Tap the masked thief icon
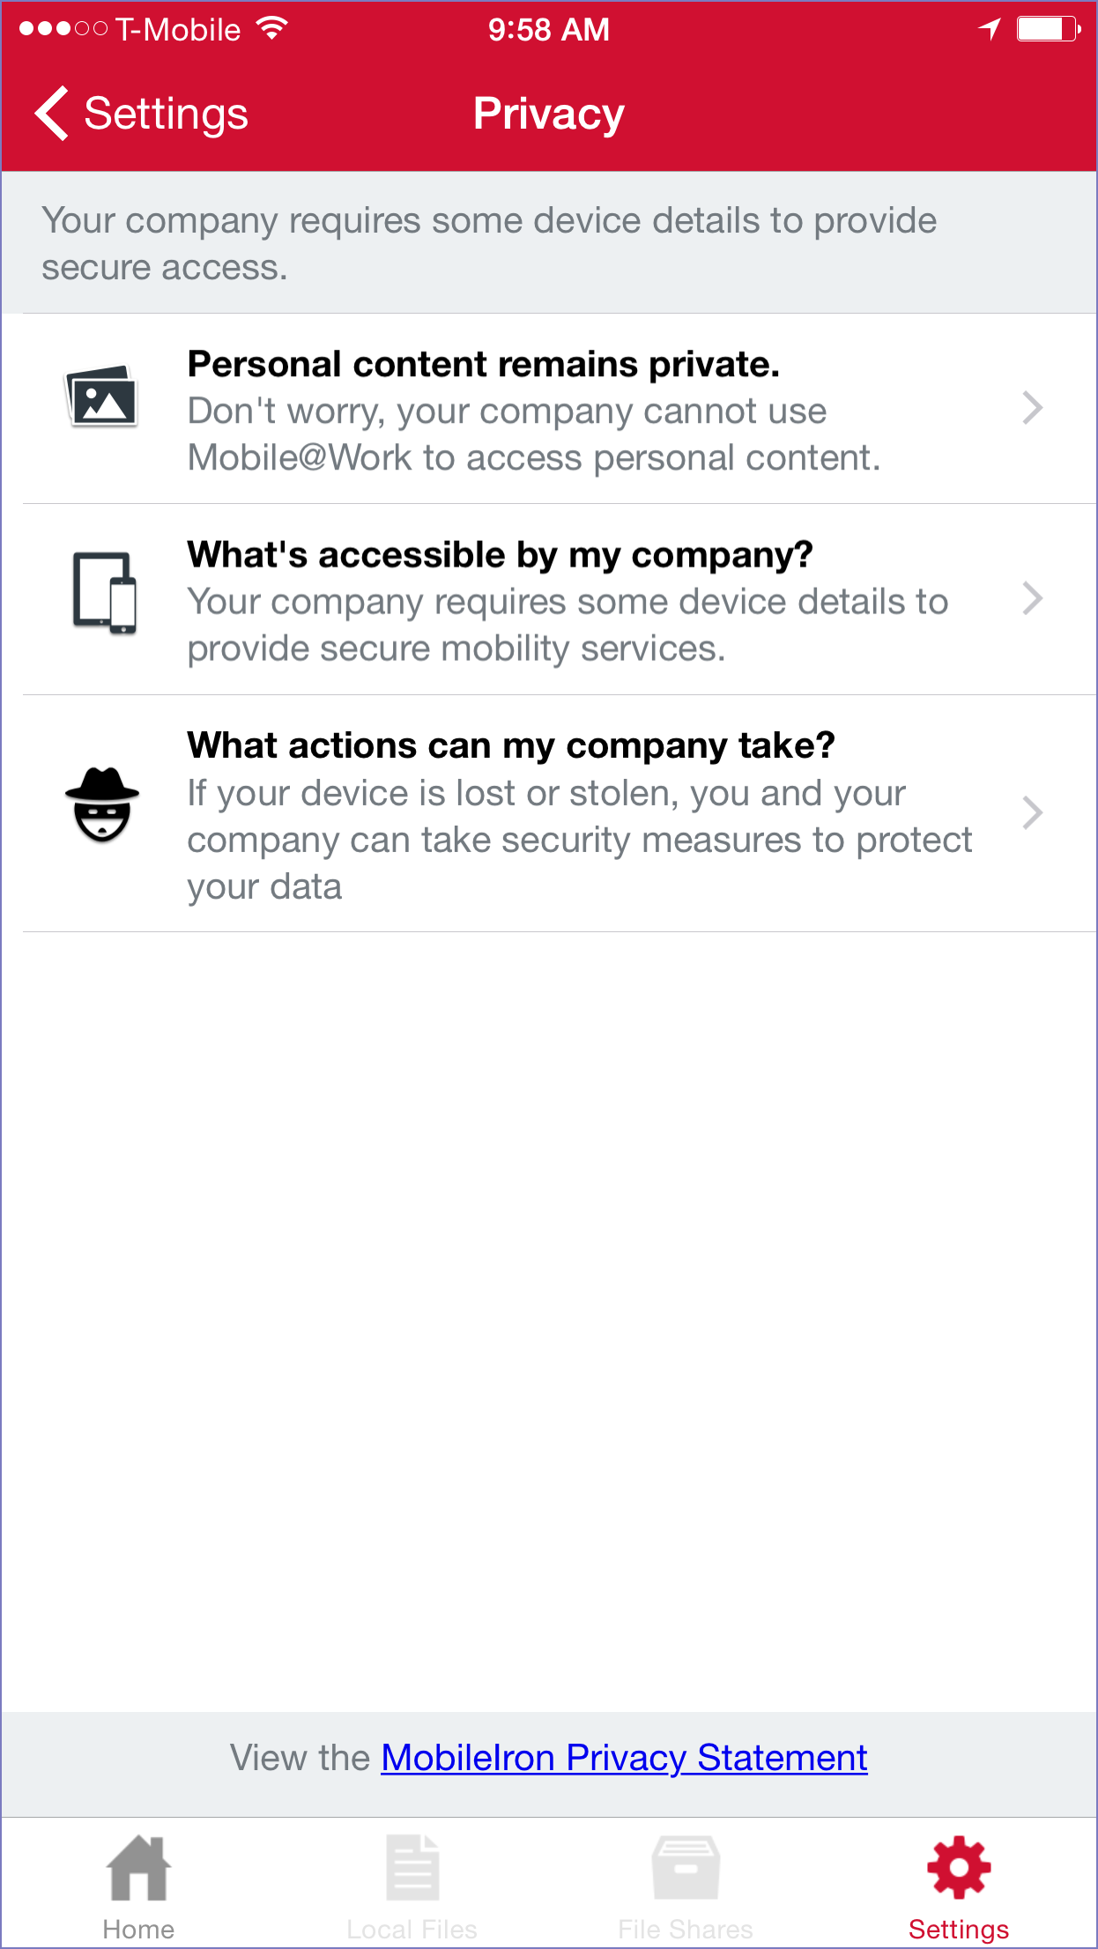 [102, 804]
